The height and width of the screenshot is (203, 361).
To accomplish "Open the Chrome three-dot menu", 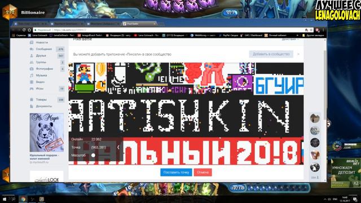I will coord(323,30).
